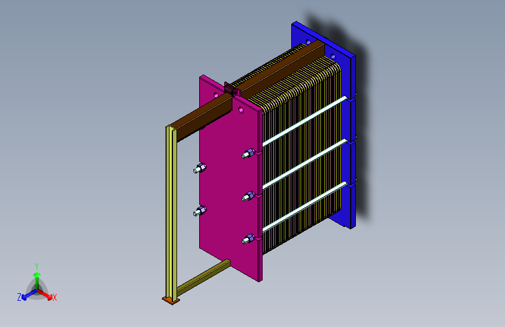This screenshot has height=327, width=505.
Task: Select the lower horizontal guide bar
Action: click(x=203, y=277)
